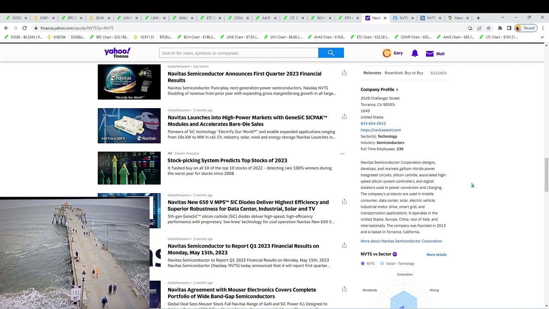Visit the navitassemi.com website link

381,130
